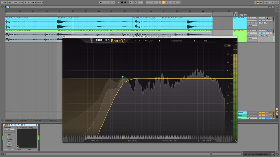280x157 pixels.
Task: Toggle the Follow playback icon
Action: click(101, 2)
